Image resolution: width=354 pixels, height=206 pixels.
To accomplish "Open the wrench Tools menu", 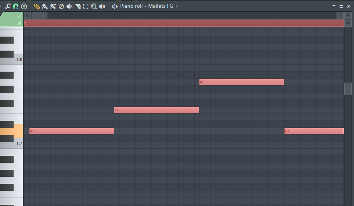I will (8, 6).
